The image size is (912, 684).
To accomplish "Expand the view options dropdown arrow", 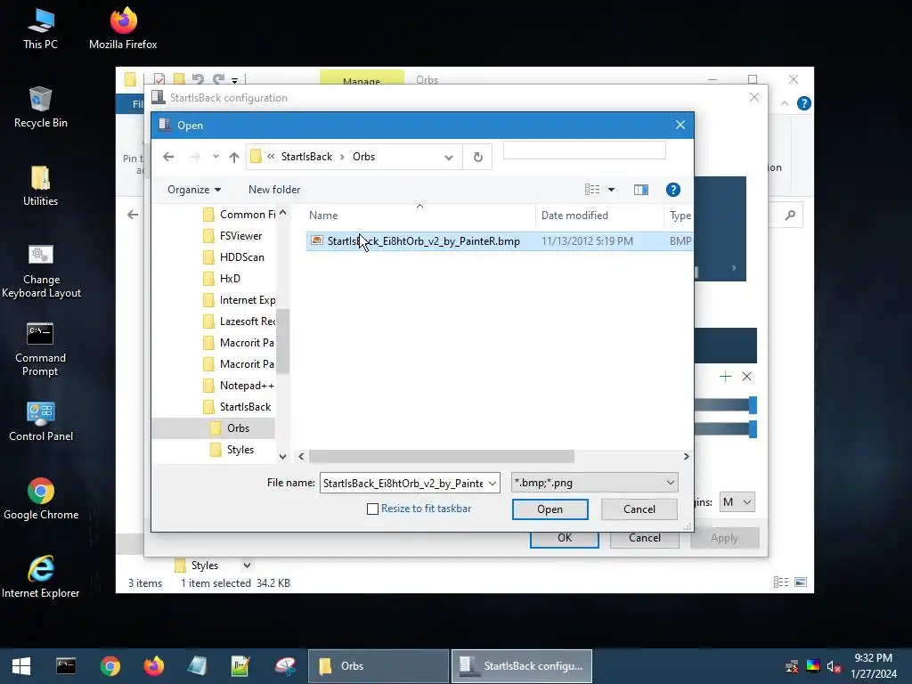I will (x=611, y=190).
